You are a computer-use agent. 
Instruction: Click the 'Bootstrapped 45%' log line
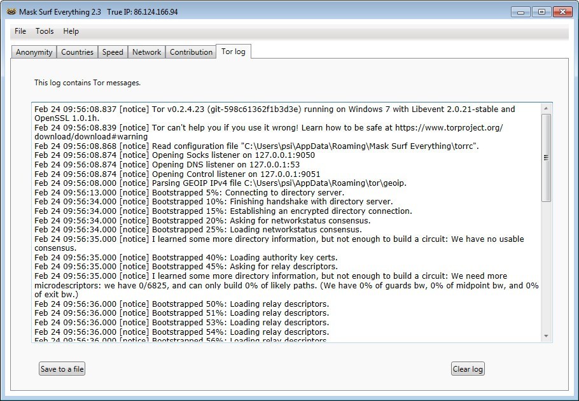(186, 267)
